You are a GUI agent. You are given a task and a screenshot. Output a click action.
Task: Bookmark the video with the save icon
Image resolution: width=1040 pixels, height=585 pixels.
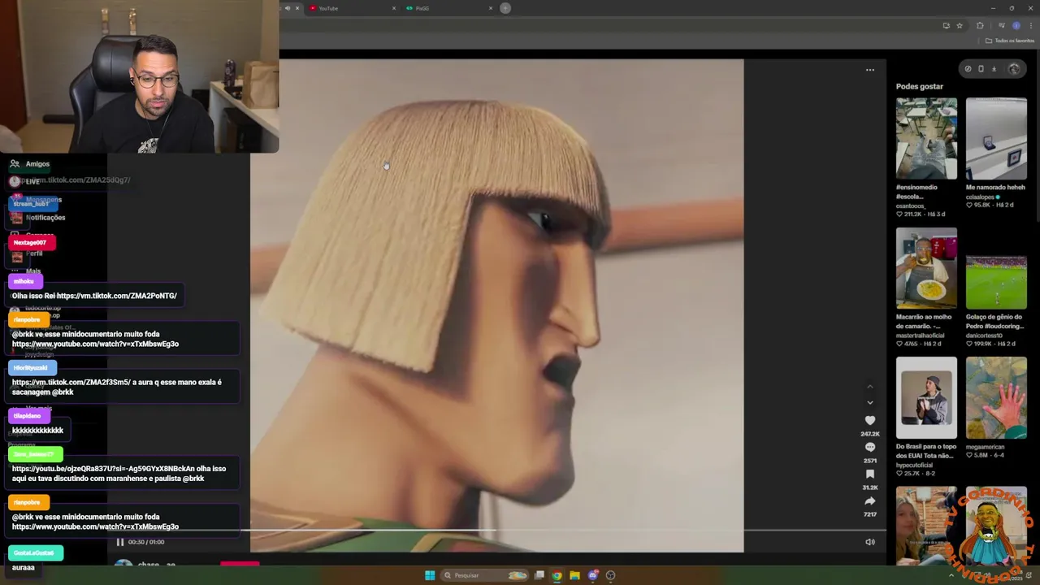pos(869,474)
